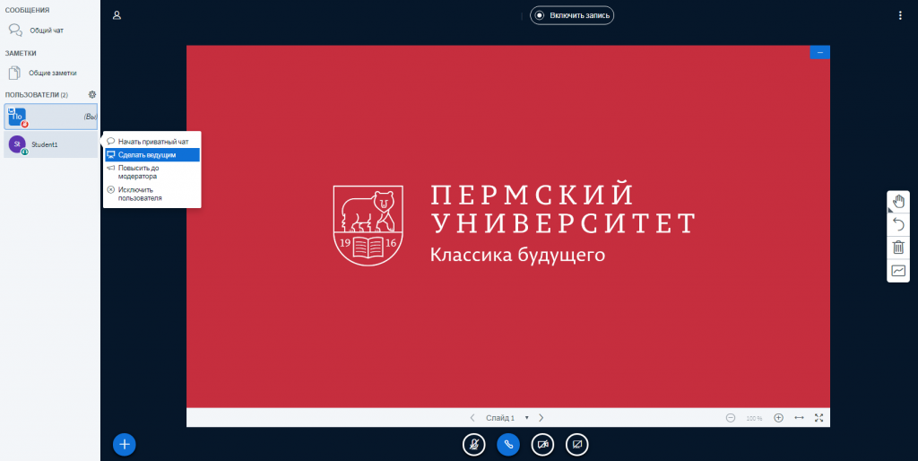Zoom in on the slide

coord(778,418)
